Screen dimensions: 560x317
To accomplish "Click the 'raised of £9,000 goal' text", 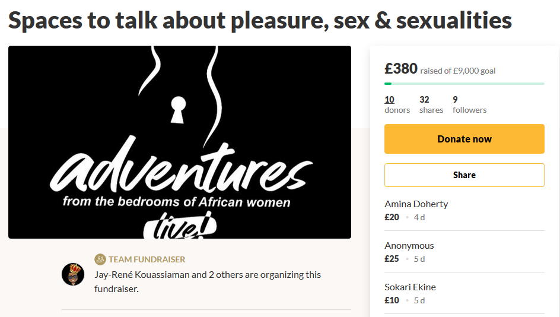I will (x=457, y=71).
